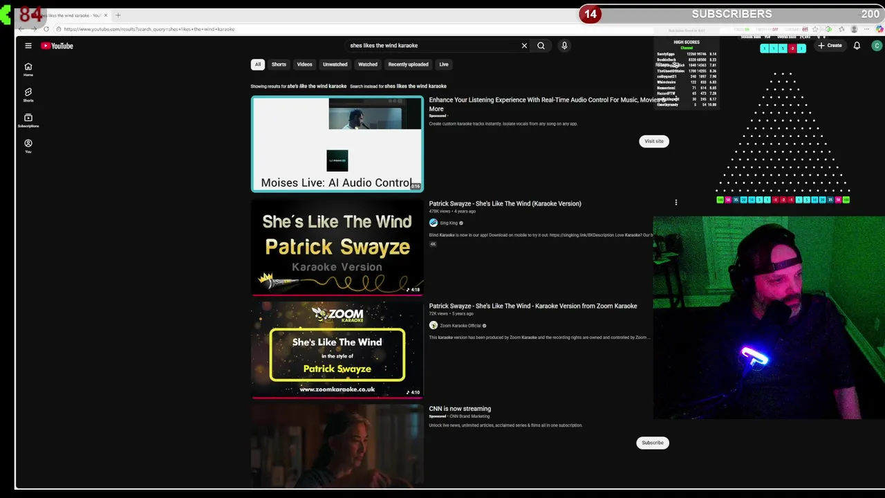The width and height of the screenshot is (885, 498).
Task: Open the You sidebar section
Action: coord(28,146)
